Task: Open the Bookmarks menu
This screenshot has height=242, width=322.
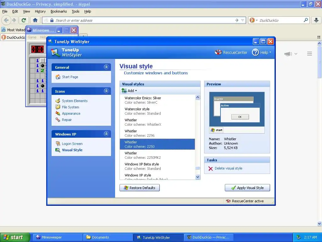Action: point(58,11)
